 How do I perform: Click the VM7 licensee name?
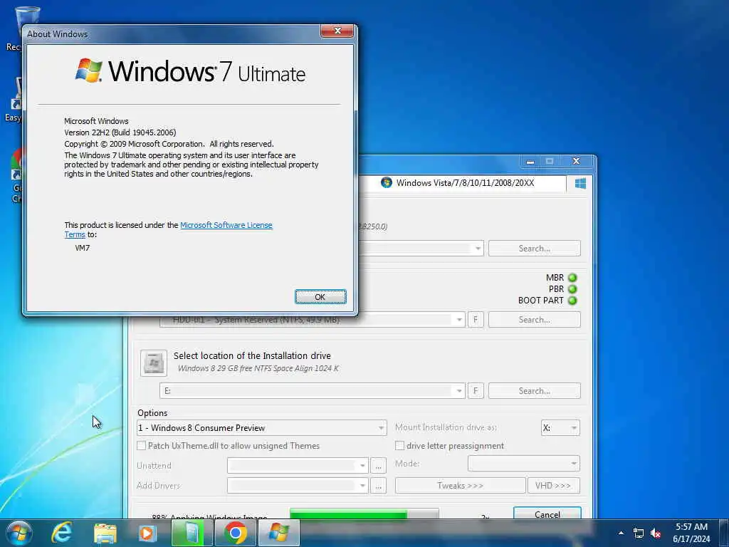pos(83,248)
